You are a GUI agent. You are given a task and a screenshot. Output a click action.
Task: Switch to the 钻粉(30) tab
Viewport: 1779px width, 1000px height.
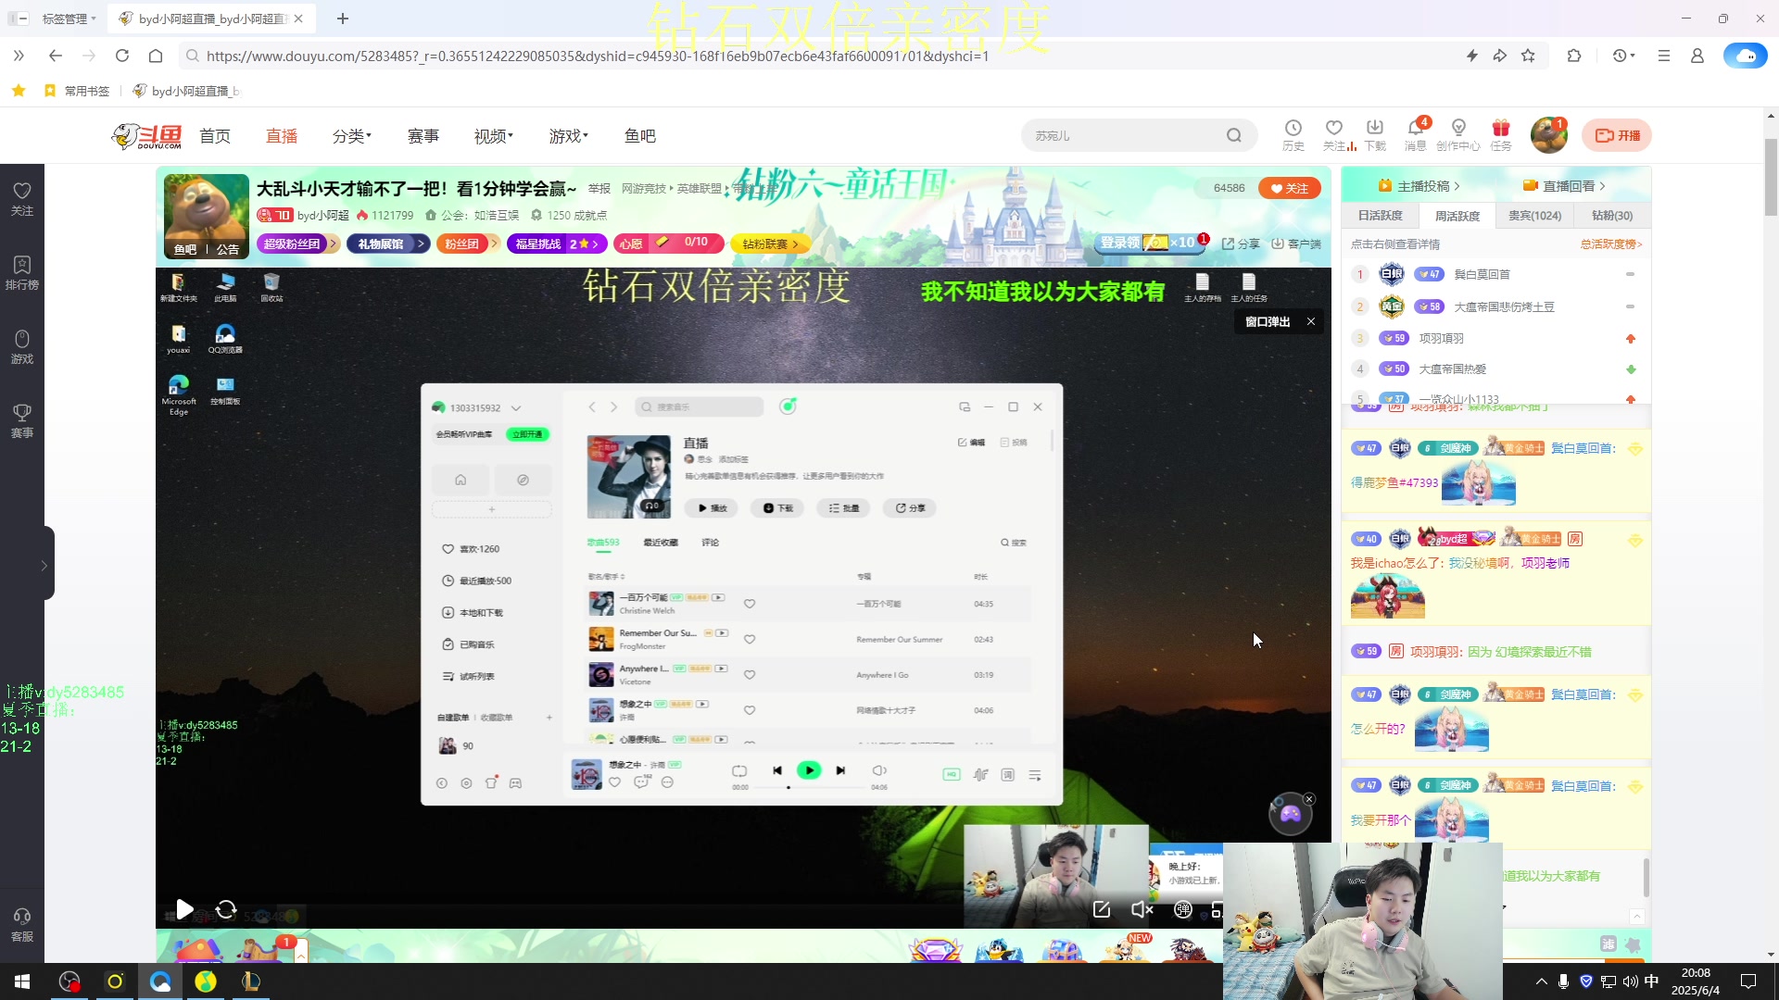point(1612,216)
